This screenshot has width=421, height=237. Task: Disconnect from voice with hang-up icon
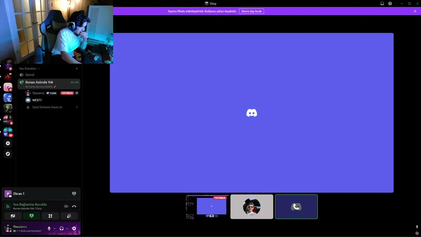pos(74,206)
